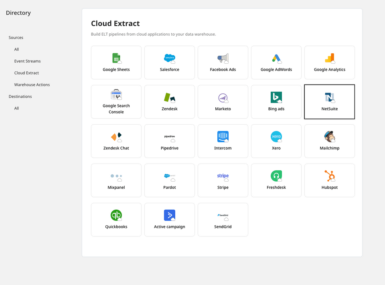Click All under Destinations
This screenshot has width=385, height=285.
click(16, 108)
